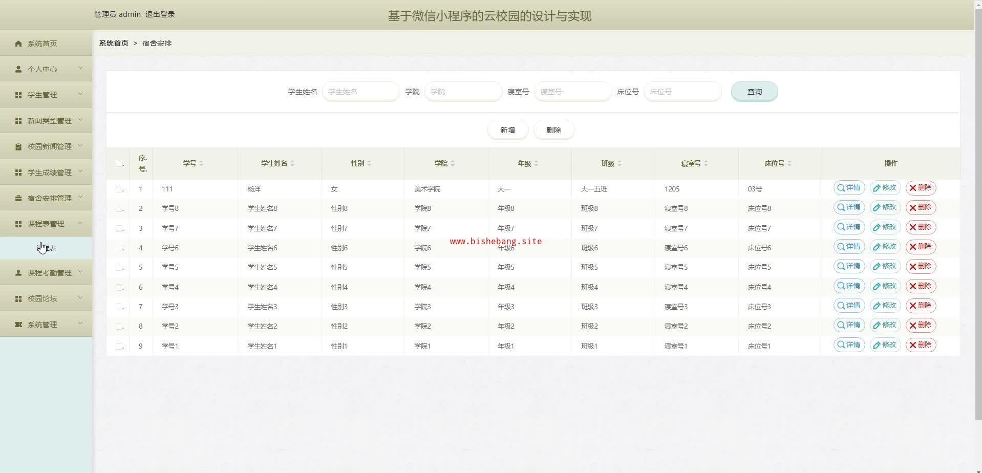The image size is (982, 473).
Task: Click the briefcase icon for 宿舍安排管理
Action: [18, 198]
